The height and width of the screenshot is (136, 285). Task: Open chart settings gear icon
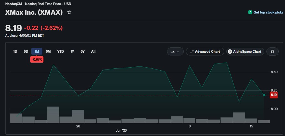[272, 52]
